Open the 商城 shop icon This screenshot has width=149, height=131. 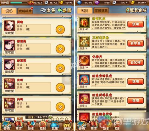pyautogui.click(x=67, y=125)
